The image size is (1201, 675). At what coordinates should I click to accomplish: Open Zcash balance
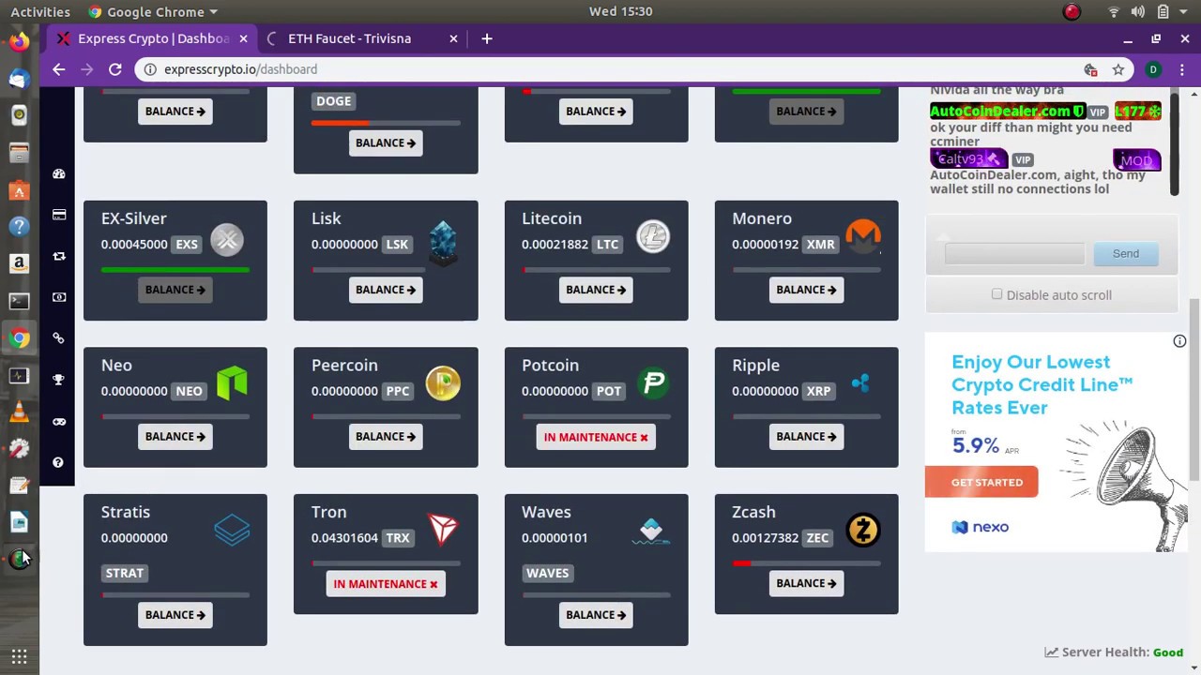click(806, 583)
